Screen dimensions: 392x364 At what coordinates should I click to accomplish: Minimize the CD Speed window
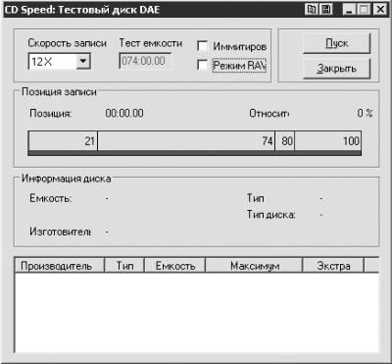tap(349, 10)
